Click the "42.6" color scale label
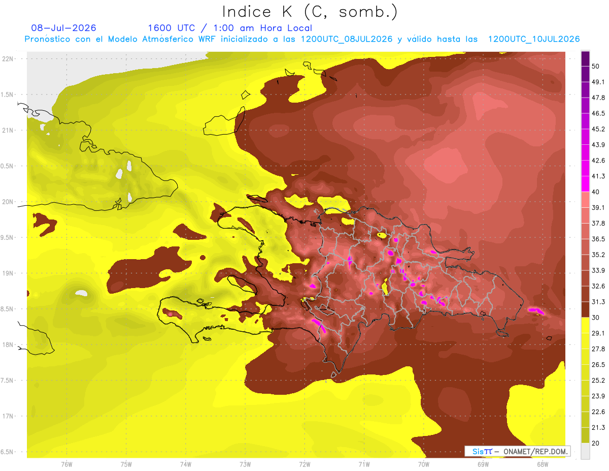 coord(598,161)
